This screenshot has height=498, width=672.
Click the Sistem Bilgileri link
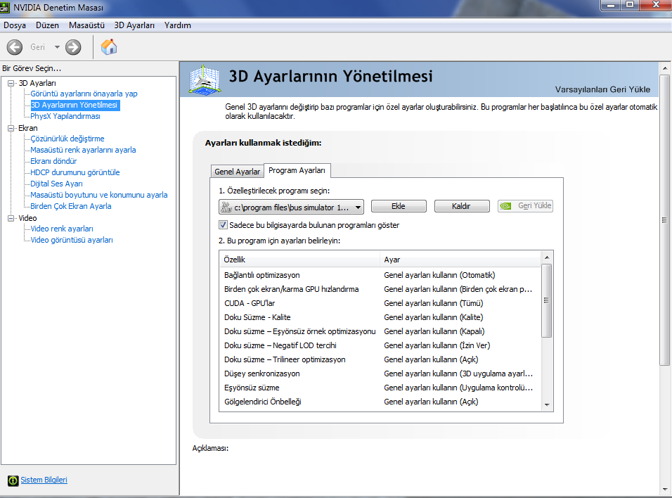(44, 480)
